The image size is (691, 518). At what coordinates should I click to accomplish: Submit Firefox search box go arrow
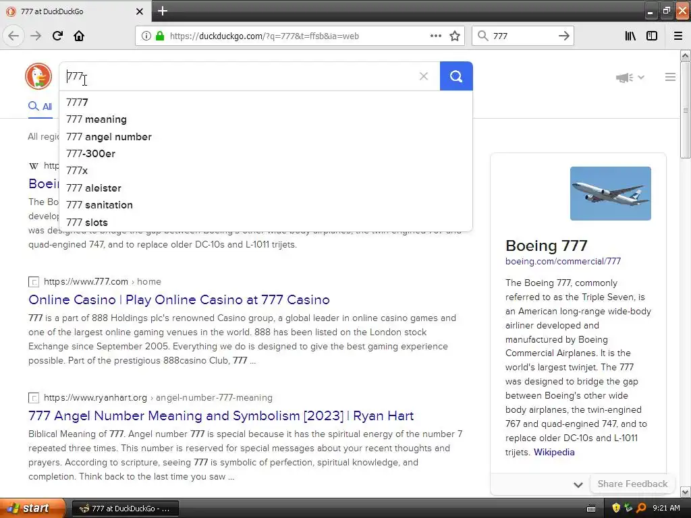click(x=563, y=36)
